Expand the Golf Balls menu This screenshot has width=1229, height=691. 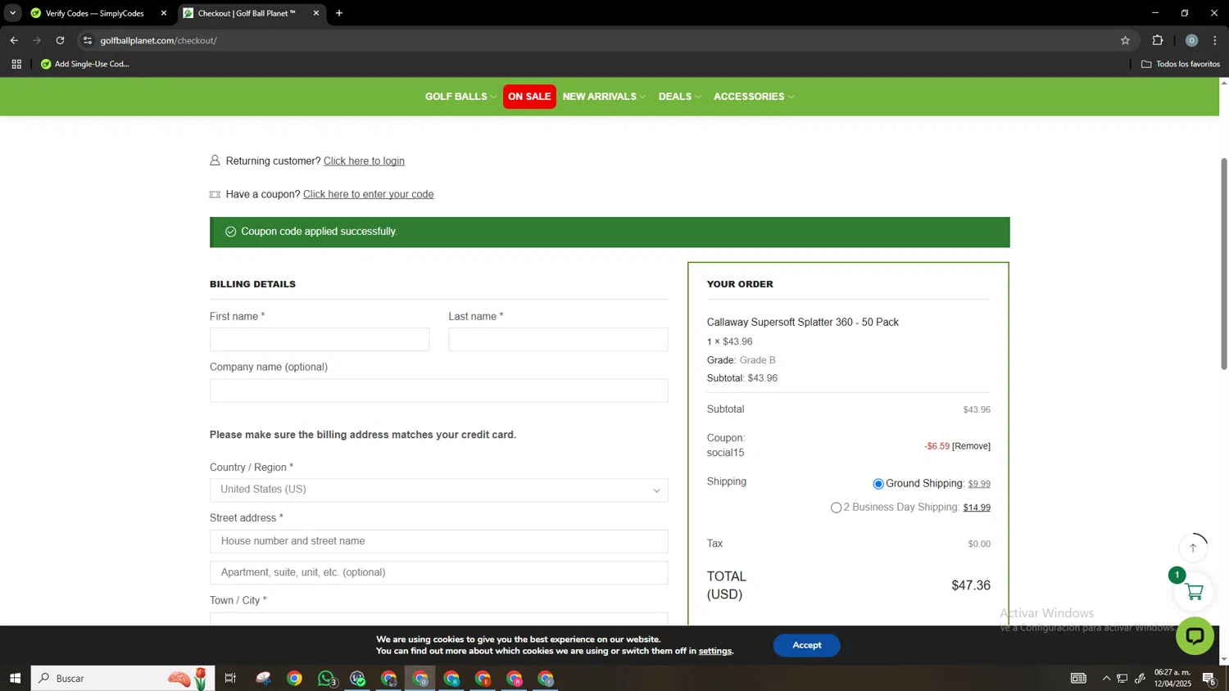[x=460, y=97]
